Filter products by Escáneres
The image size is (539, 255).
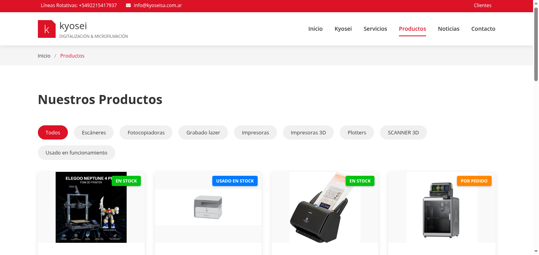point(94,132)
